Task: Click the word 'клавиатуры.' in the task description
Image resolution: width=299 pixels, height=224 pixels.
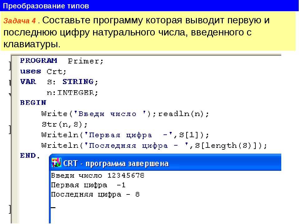Action: 32,44
